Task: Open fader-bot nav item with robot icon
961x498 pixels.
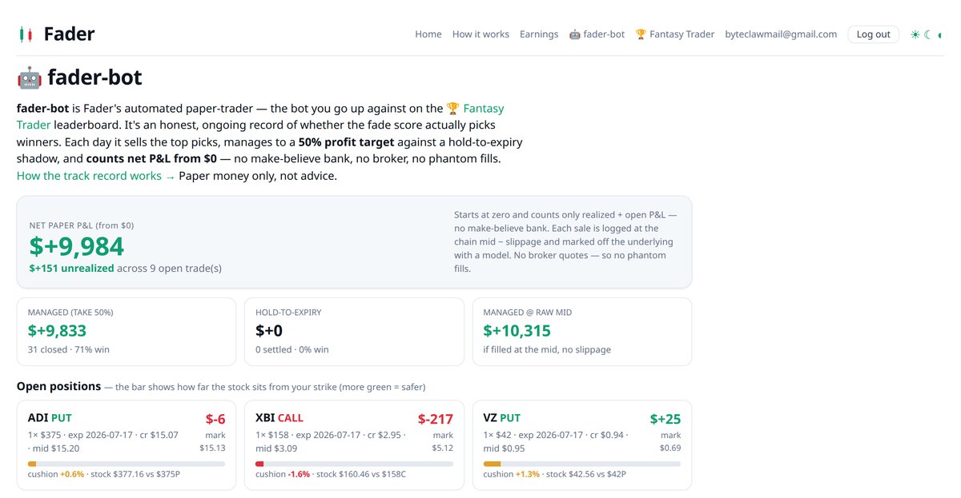Action: pos(597,34)
